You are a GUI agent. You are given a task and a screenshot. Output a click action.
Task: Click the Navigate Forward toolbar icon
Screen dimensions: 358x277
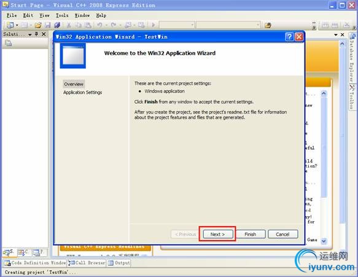(x=141, y=25)
